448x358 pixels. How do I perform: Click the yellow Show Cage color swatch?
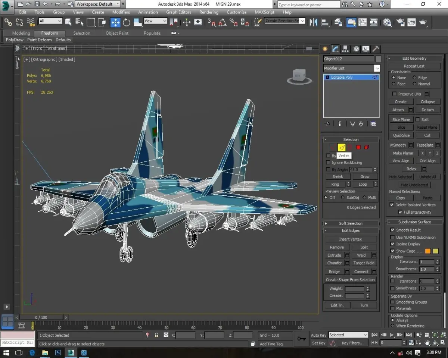(x=435, y=251)
